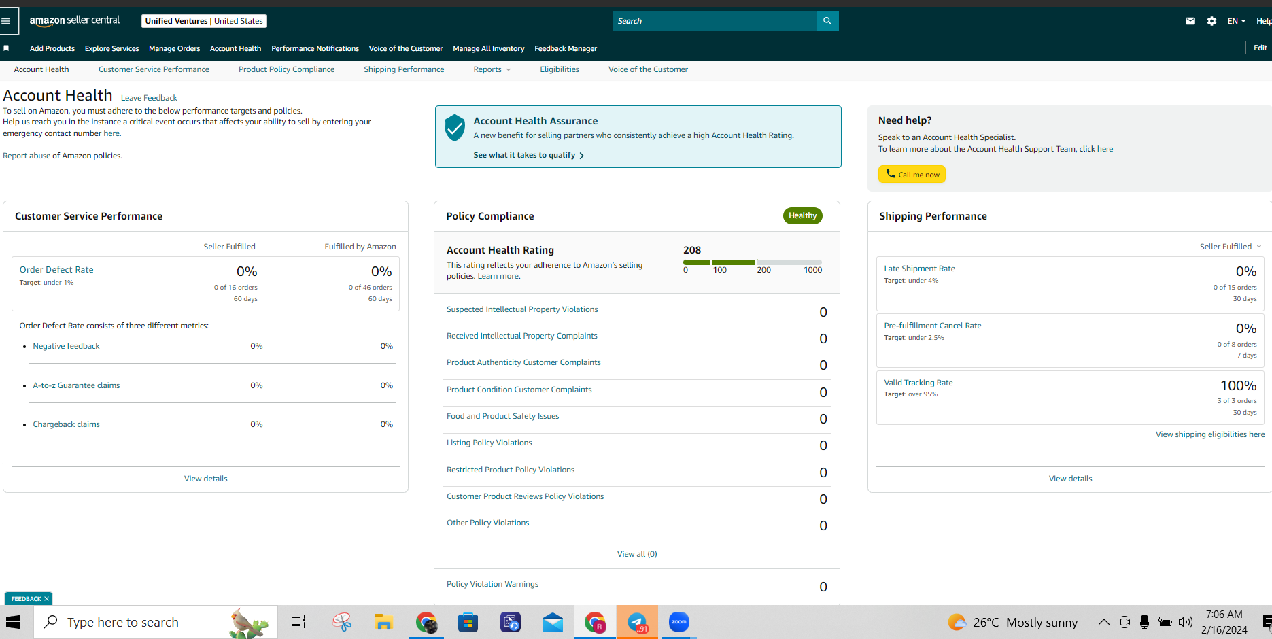Expand the Reports dropdown menu

pos(492,69)
